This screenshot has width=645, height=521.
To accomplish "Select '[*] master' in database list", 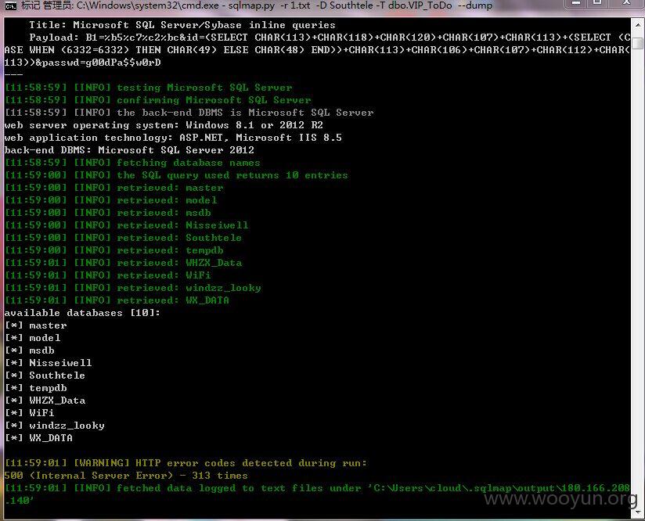I will [x=36, y=325].
